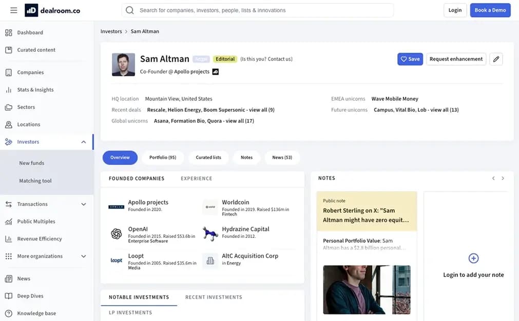Select the Founded Companies tab
This screenshot has width=519, height=321.
click(137, 178)
